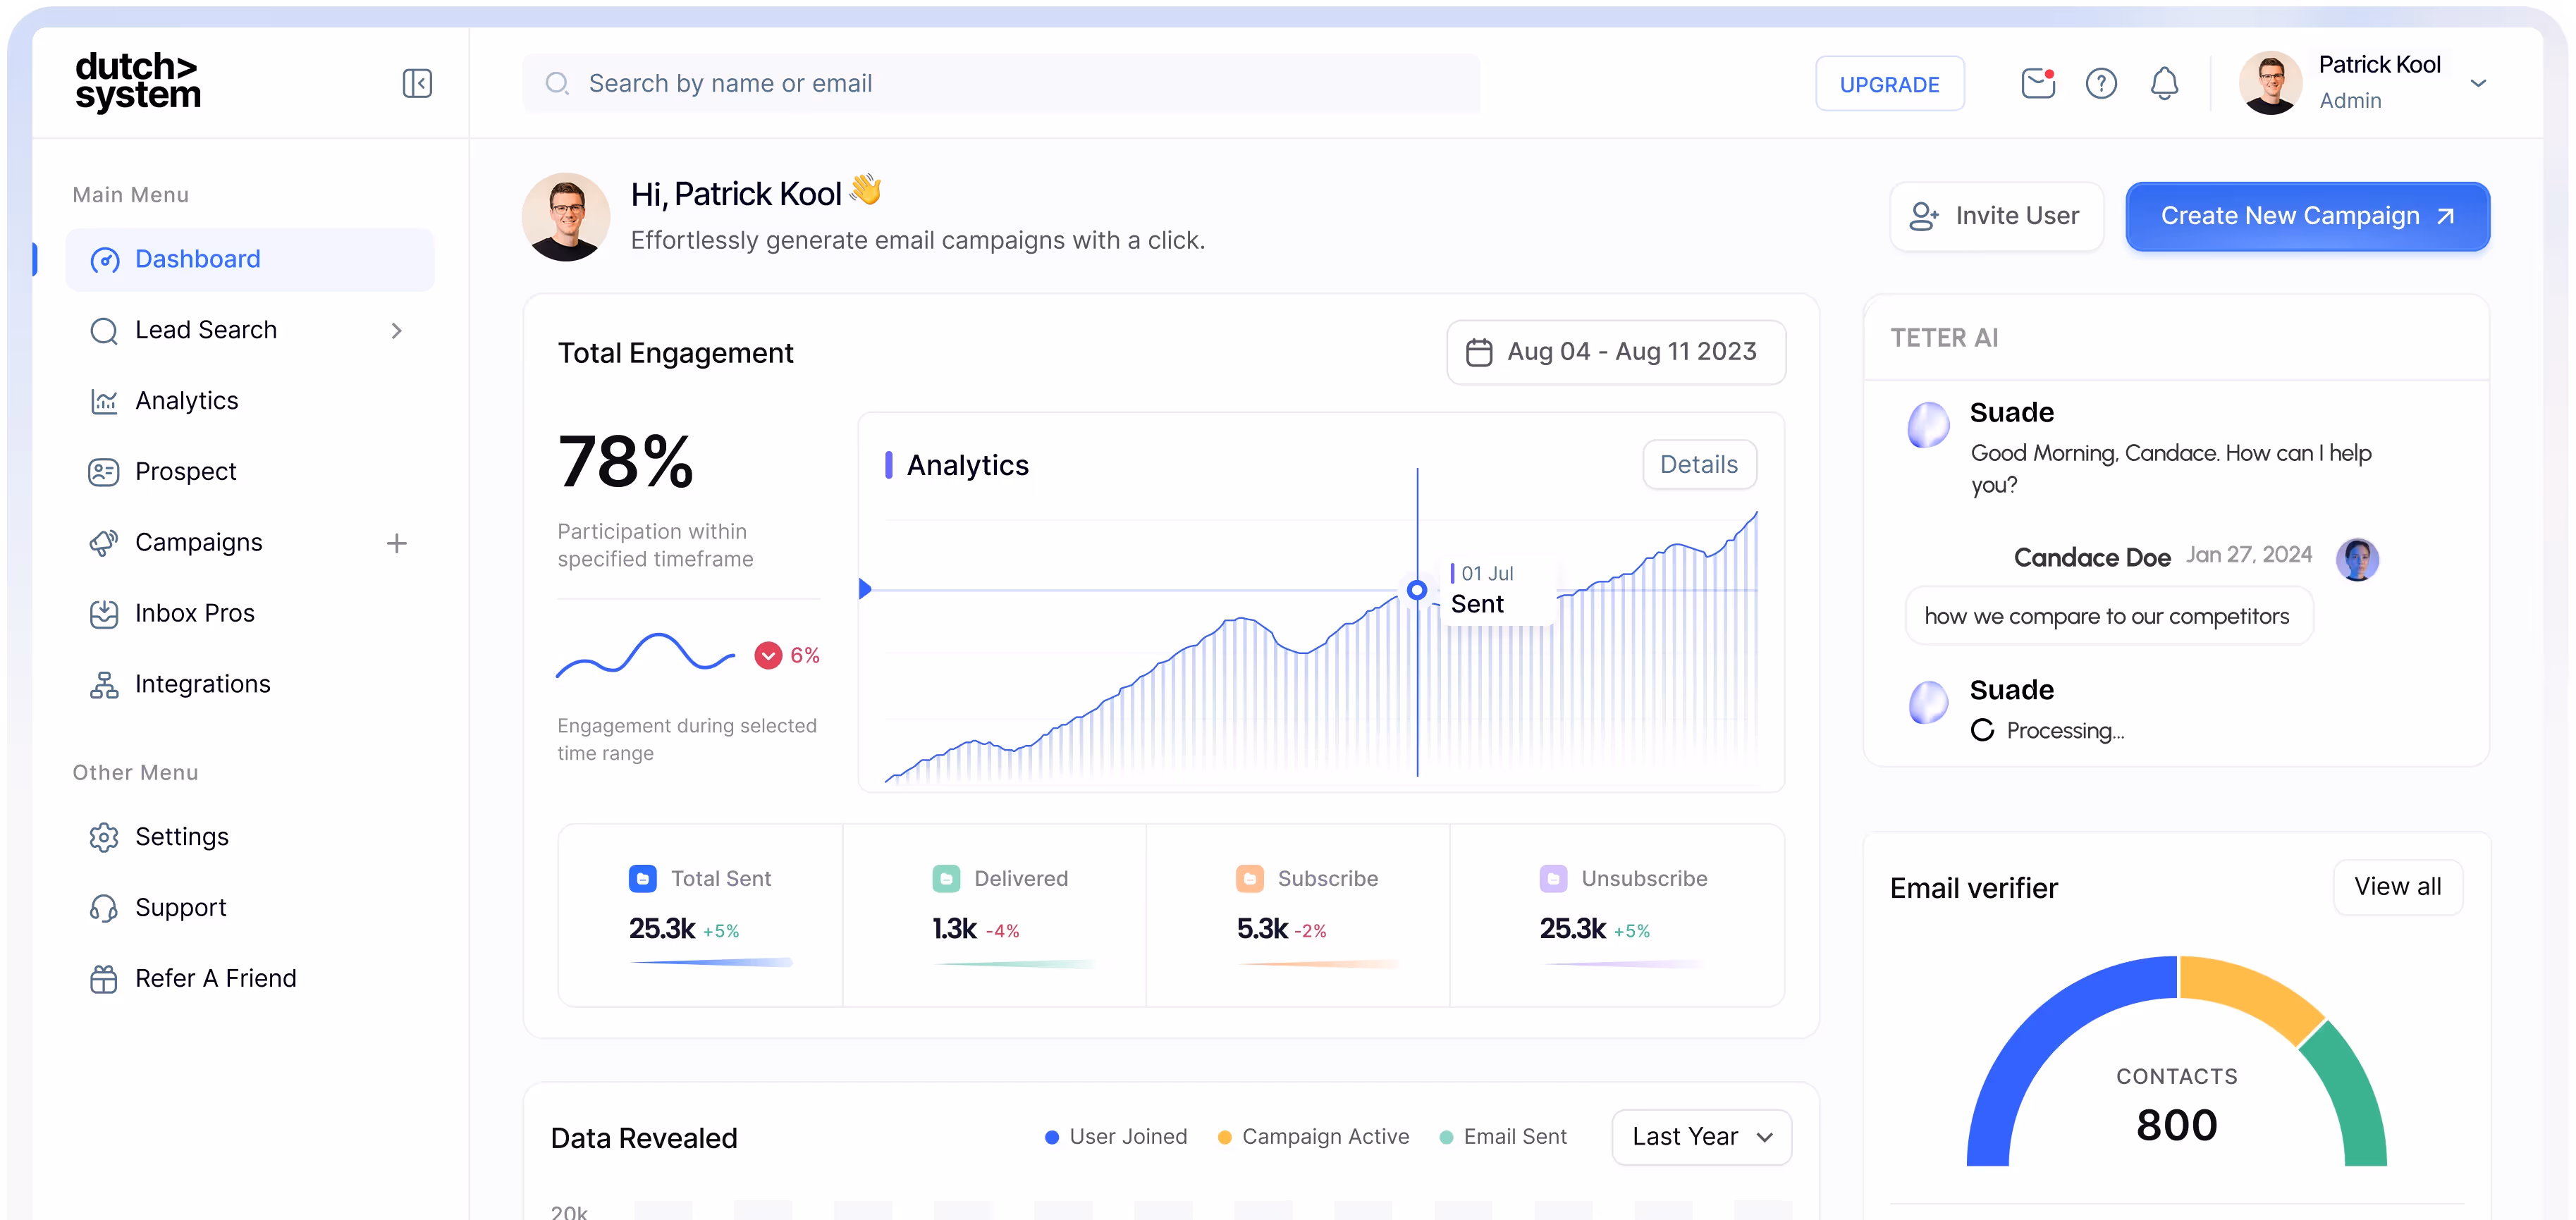Add a new campaign with plus icon

pyautogui.click(x=397, y=543)
